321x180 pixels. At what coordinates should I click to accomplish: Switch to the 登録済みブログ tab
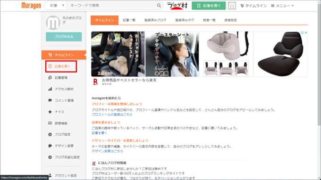coord(155,20)
